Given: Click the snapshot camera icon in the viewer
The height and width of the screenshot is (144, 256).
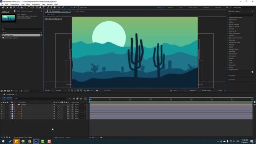Looking at the screenshot, I should [x=97, y=90].
